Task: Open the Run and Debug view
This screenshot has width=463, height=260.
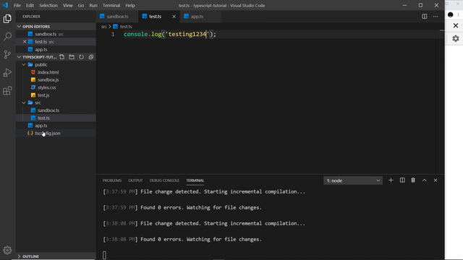Action: (x=7, y=72)
